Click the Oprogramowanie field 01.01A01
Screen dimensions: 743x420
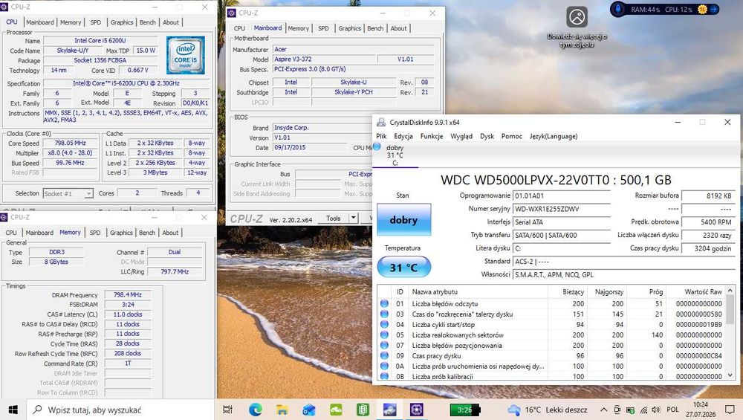[562, 196]
